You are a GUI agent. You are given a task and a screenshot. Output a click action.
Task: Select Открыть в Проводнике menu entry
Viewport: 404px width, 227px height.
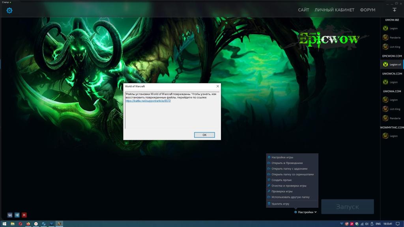[287, 163]
